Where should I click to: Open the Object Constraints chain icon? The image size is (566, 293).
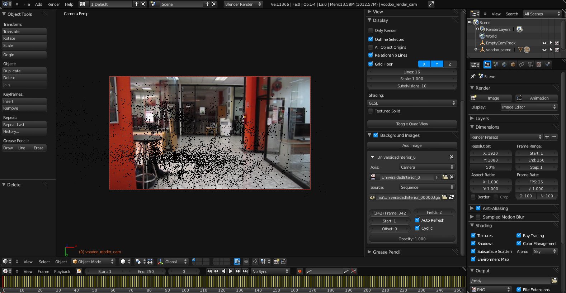pos(522,64)
